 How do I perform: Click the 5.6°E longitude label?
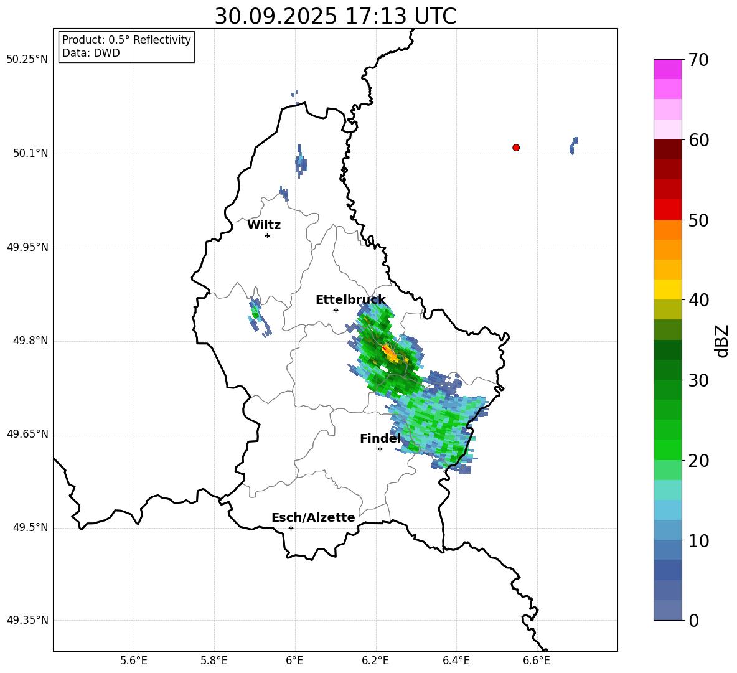pos(133,661)
